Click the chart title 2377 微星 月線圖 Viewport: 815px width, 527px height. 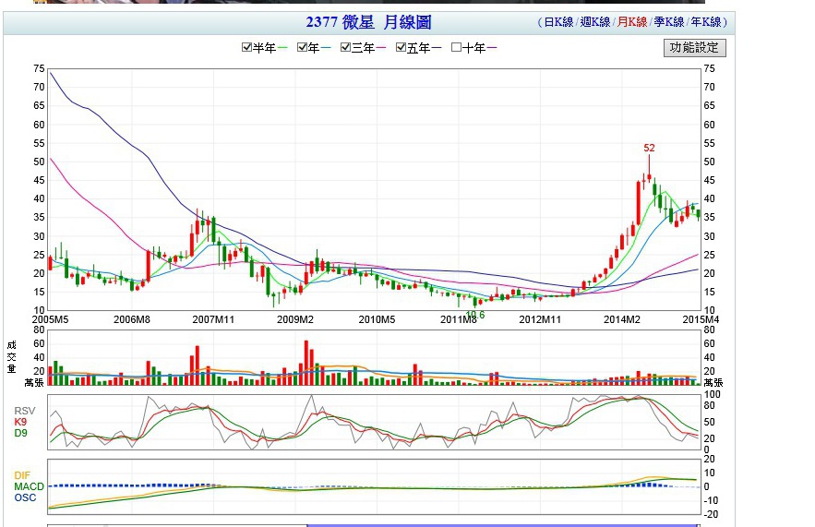(368, 22)
